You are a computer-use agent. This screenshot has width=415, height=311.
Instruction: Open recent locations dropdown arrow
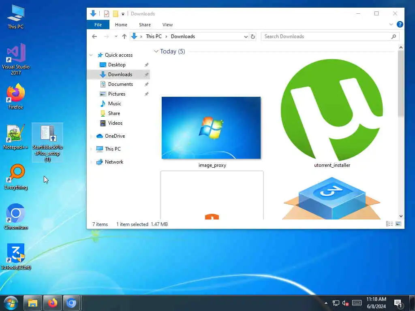coord(116,36)
